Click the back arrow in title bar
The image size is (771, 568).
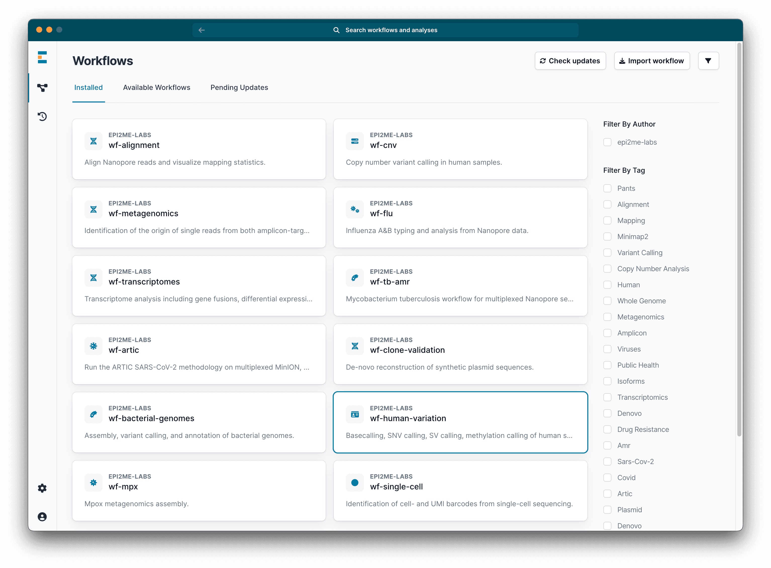[x=202, y=30]
